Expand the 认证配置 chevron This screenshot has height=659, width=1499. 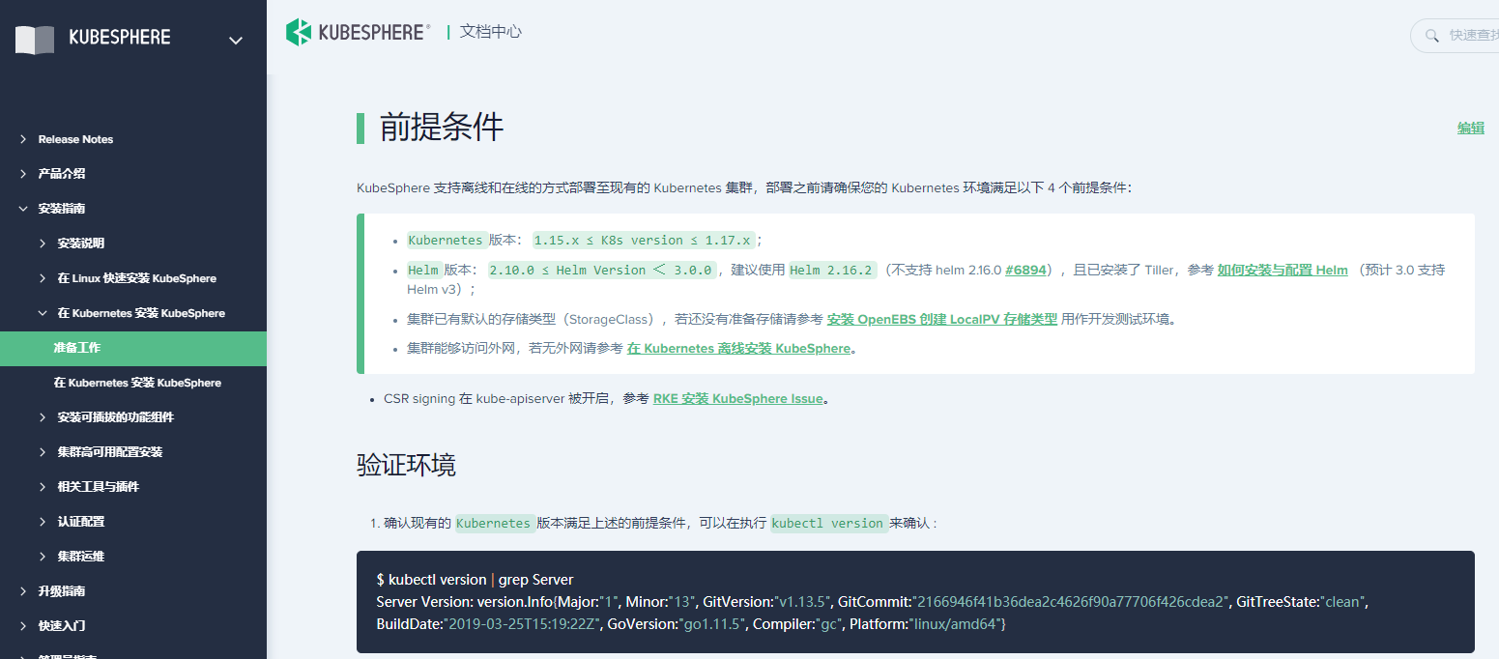coord(42,522)
